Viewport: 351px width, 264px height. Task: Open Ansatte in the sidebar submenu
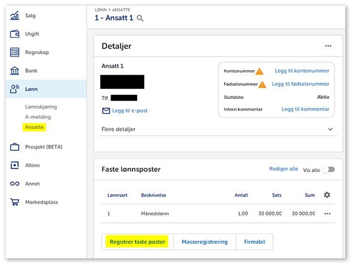pos(34,128)
